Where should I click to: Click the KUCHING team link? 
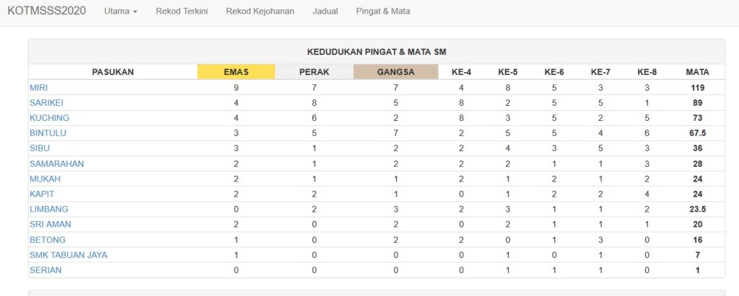pyautogui.click(x=49, y=118)
